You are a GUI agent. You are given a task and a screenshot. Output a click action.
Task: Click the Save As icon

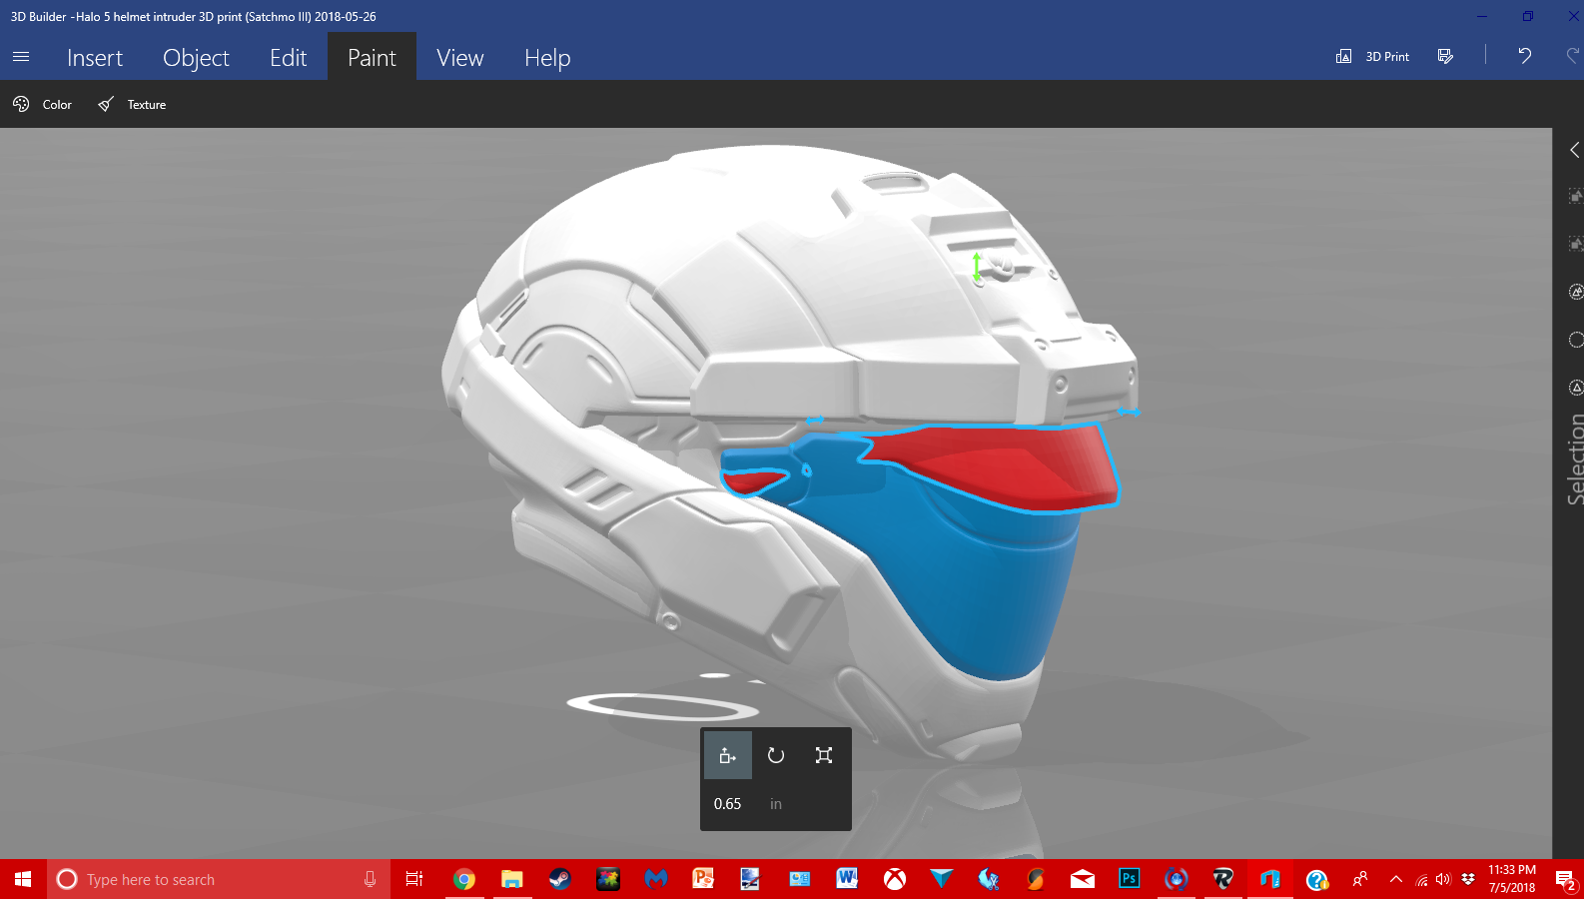point(1445,56)
